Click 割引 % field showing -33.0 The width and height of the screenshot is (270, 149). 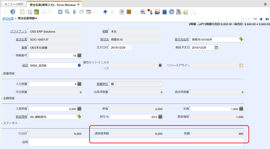134,117
